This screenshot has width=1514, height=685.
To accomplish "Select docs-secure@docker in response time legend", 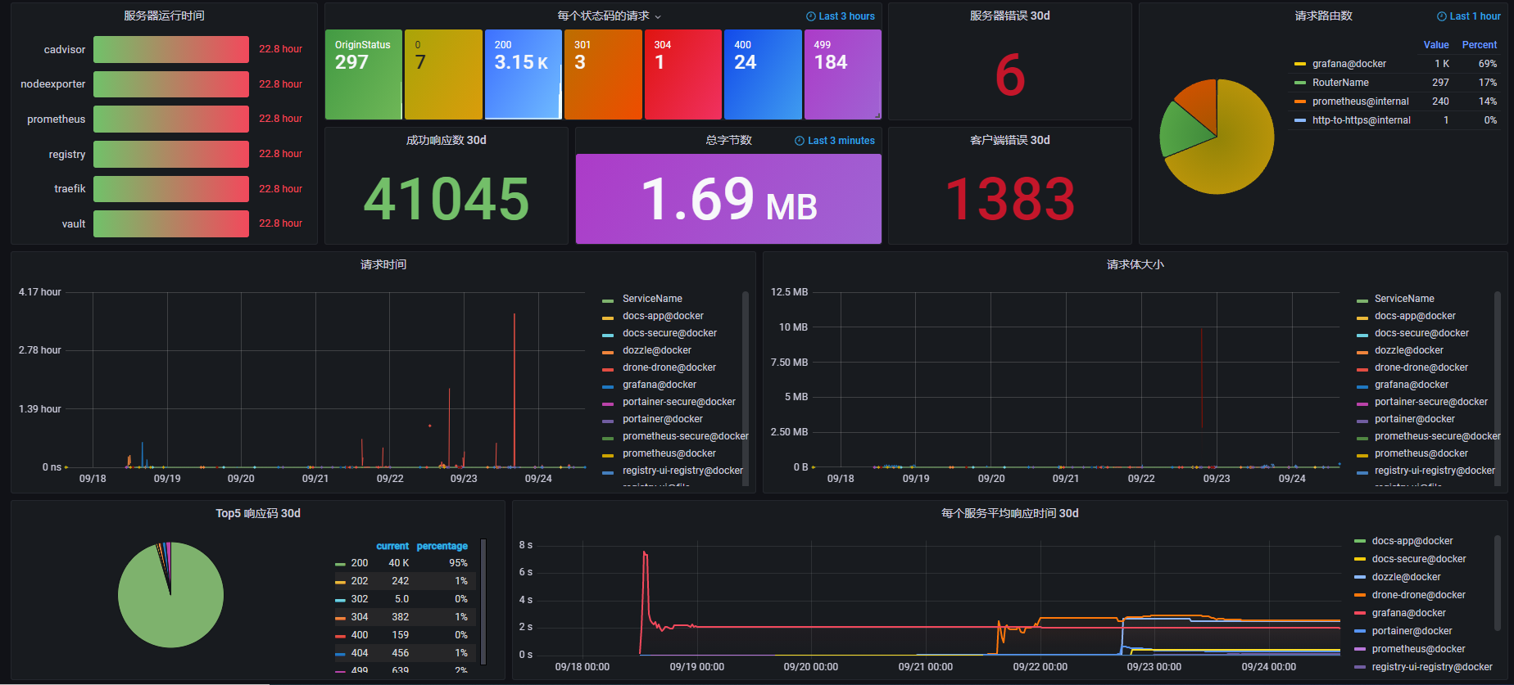I will pos(1418,559).
